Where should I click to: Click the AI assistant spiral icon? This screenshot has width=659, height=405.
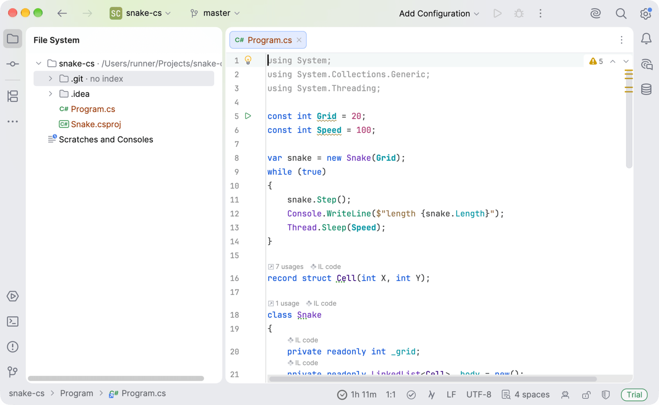coord(596,13)
